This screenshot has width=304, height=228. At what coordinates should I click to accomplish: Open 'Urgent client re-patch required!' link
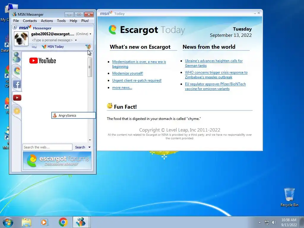[137, 80]
